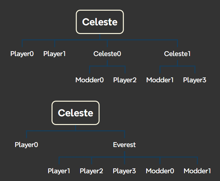
Task: Select Player0 in the upper tree
Action: (22, 54)
